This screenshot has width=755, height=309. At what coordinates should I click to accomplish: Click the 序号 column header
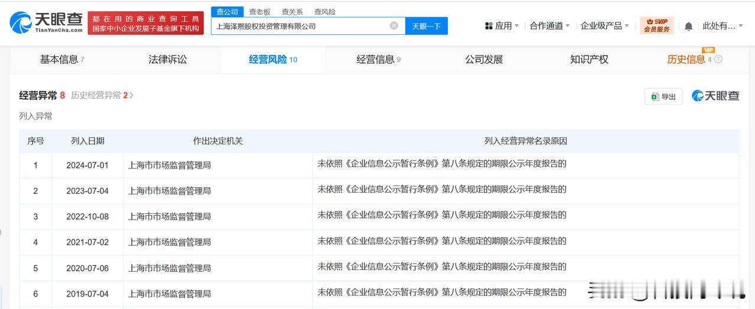(x=35, y=141)
